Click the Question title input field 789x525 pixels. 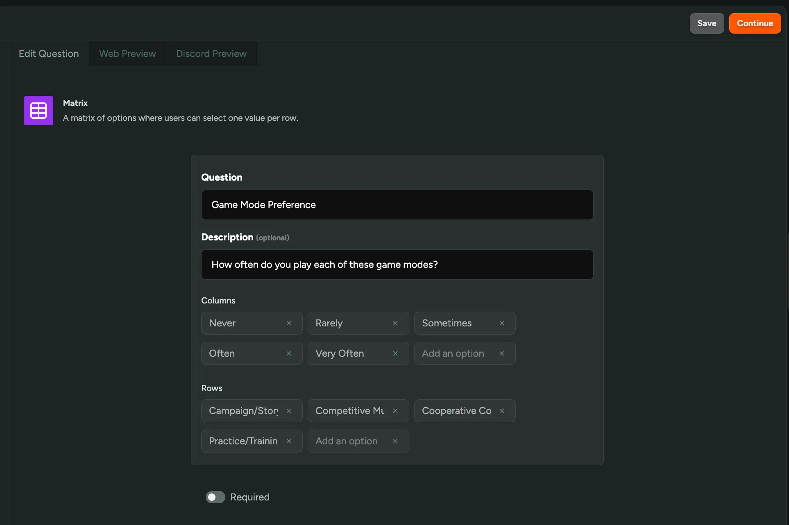pyautogui.click(x=397, y=205)
